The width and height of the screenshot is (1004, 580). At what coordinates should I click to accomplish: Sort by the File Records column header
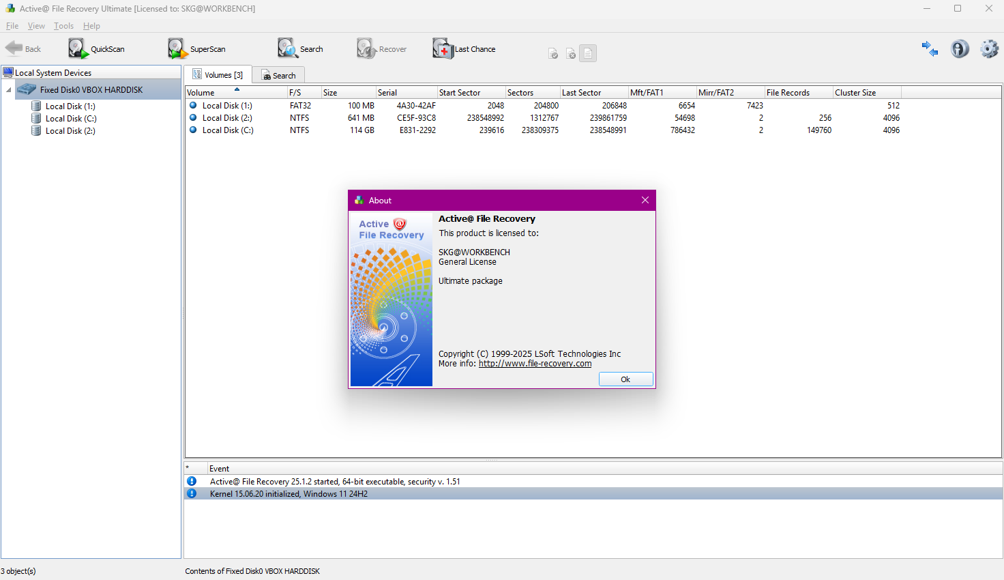(799, 92)
